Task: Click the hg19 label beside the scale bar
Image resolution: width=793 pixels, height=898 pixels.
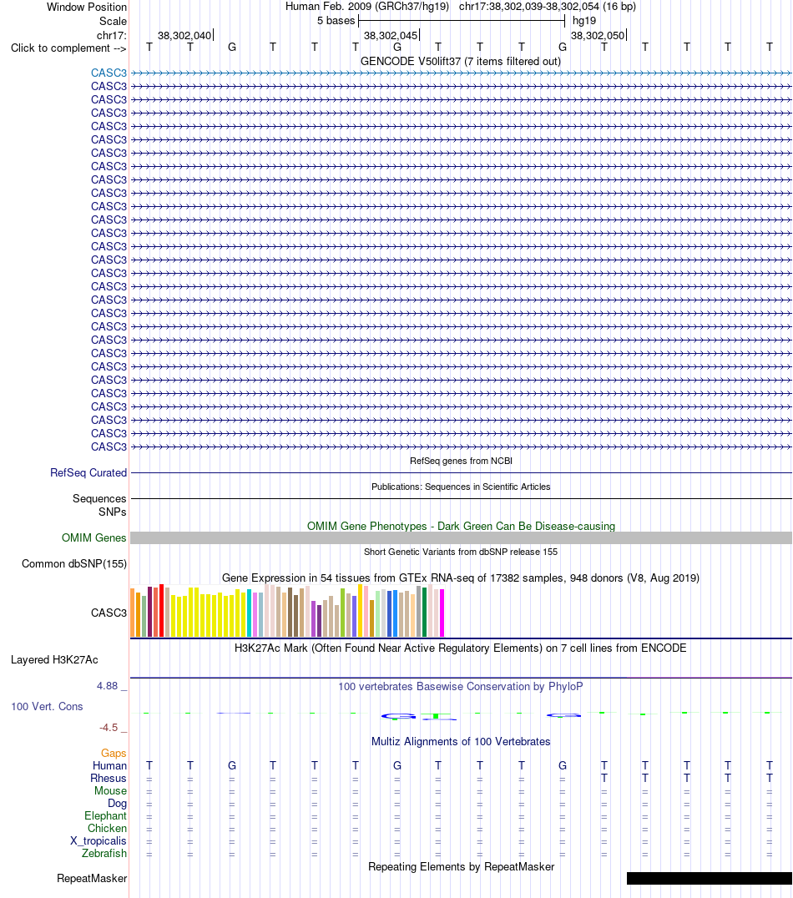Action: pos(583,21)
